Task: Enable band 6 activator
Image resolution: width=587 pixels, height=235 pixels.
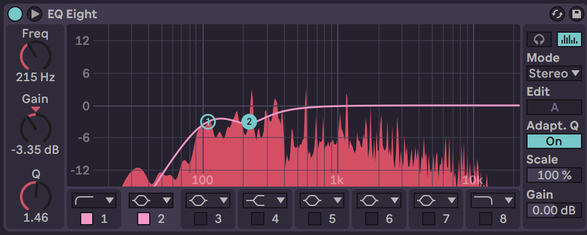Action: coord(372,219)
